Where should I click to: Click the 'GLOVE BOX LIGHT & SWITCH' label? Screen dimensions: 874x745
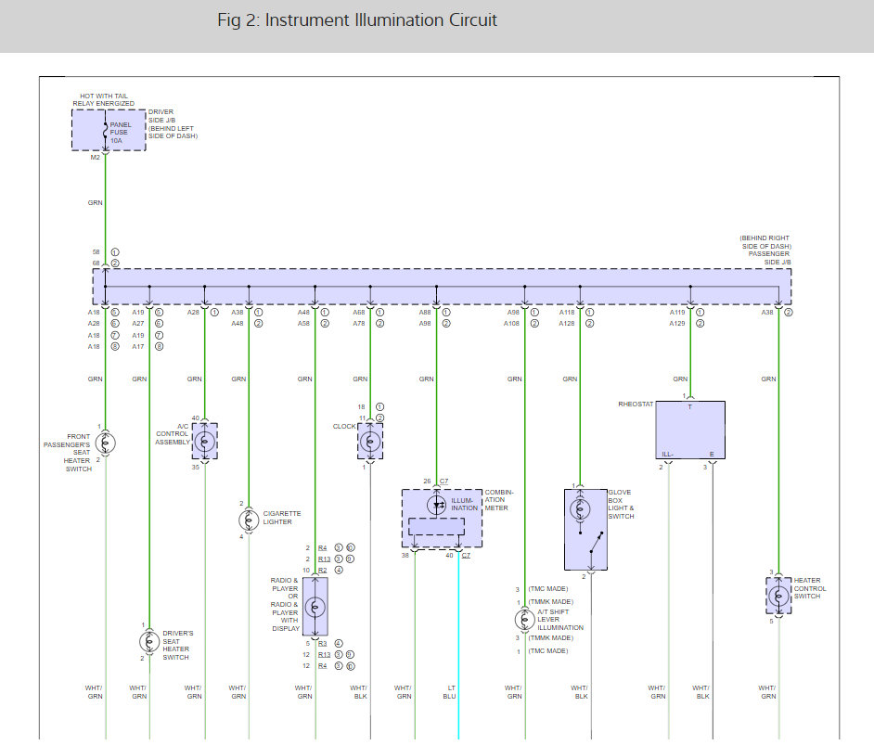coord(621,505)
